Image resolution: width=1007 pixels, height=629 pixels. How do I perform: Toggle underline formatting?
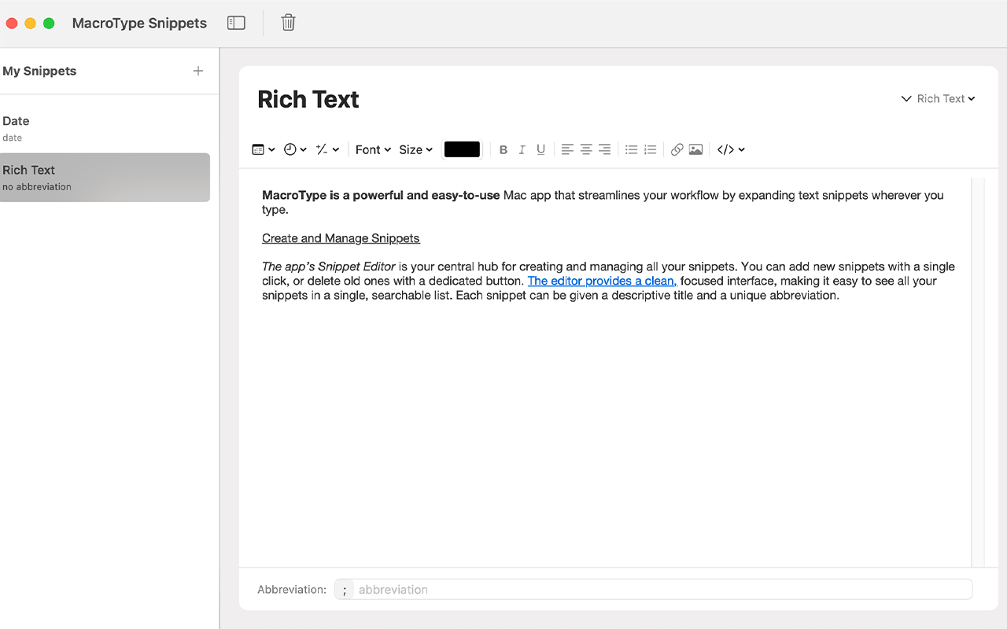(x=540, y=149)
